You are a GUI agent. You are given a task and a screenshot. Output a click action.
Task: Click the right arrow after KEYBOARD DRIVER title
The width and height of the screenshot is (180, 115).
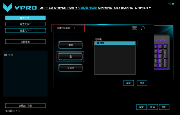coord(150,8)
